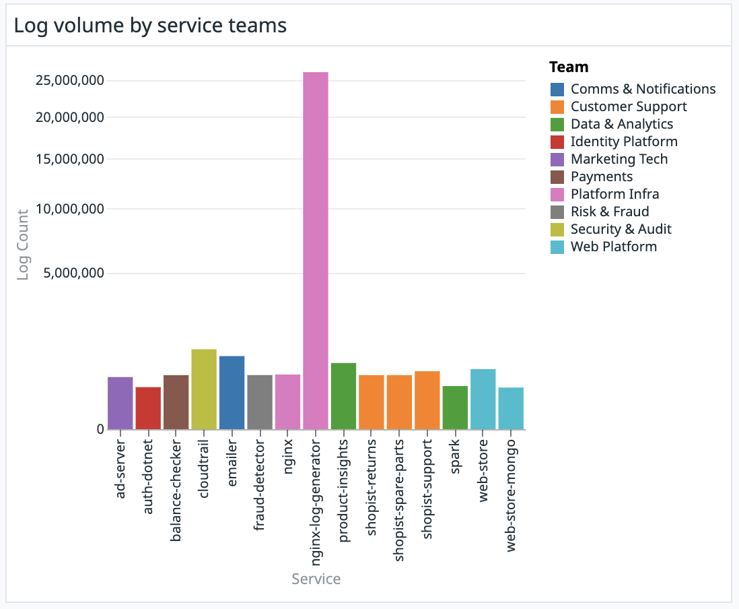Select the Risk & Fraud legend entry
Viewport: 739px width, 609px height.
click(x=610, y=212)
